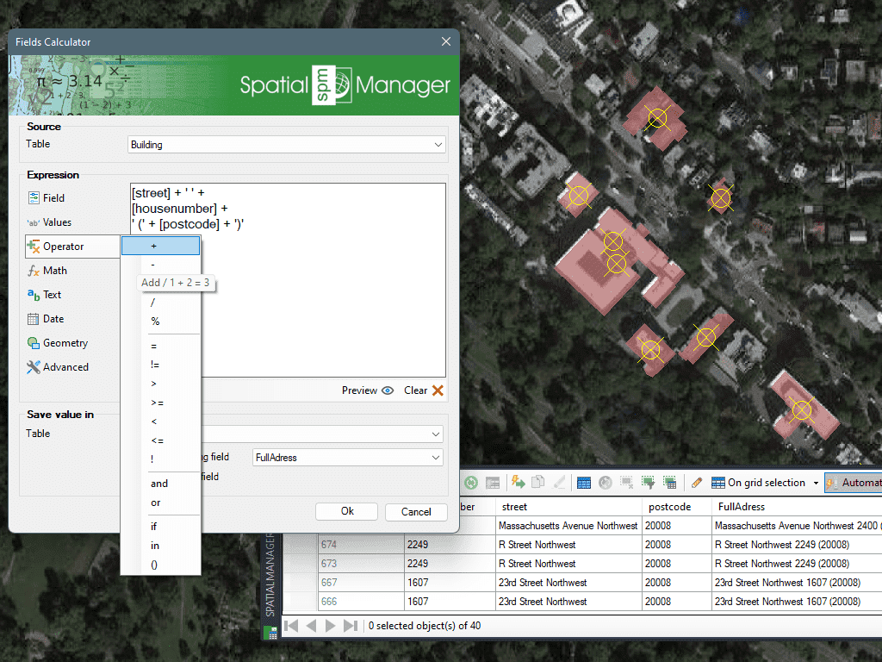Sort by the postcode column header

click(x=677, y=507)
